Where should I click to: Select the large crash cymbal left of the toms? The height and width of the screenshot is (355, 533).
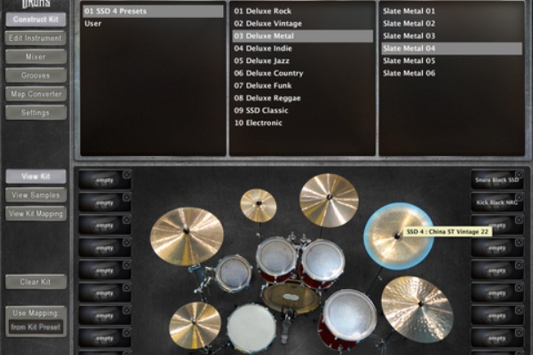pyautogui.click(x=187, y=236)
